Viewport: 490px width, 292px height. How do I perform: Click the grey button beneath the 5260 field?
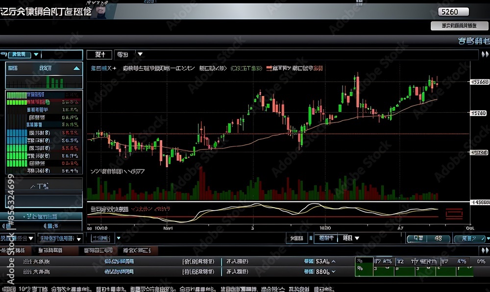point(459,25)
